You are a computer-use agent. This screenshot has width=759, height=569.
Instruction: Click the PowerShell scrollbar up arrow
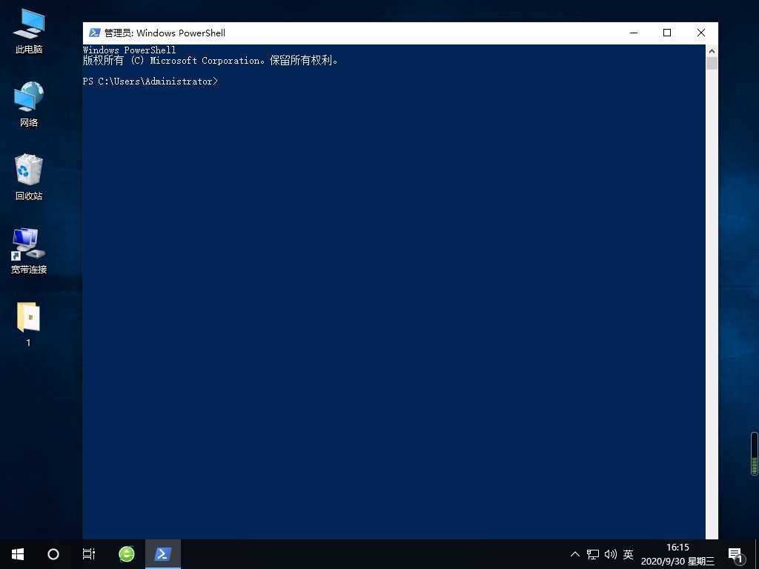[x=712, y=51]
